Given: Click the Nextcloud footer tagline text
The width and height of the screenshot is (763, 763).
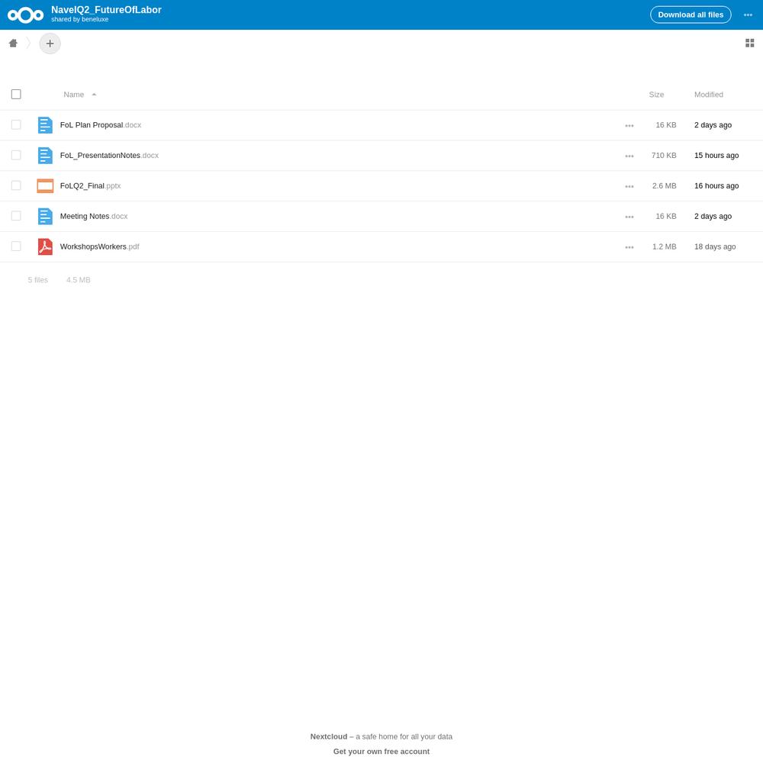Looking at the screenshot, I should pos(381,737).
